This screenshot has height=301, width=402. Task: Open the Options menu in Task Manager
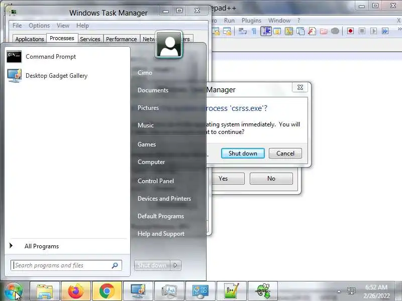(x=39, y=26)
